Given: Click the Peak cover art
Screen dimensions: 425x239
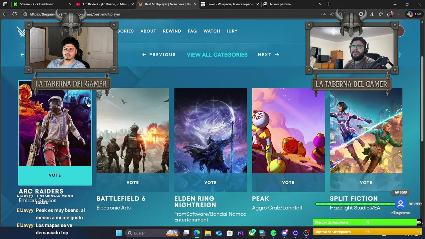Looking at the screenshot, I should [288, 131].
